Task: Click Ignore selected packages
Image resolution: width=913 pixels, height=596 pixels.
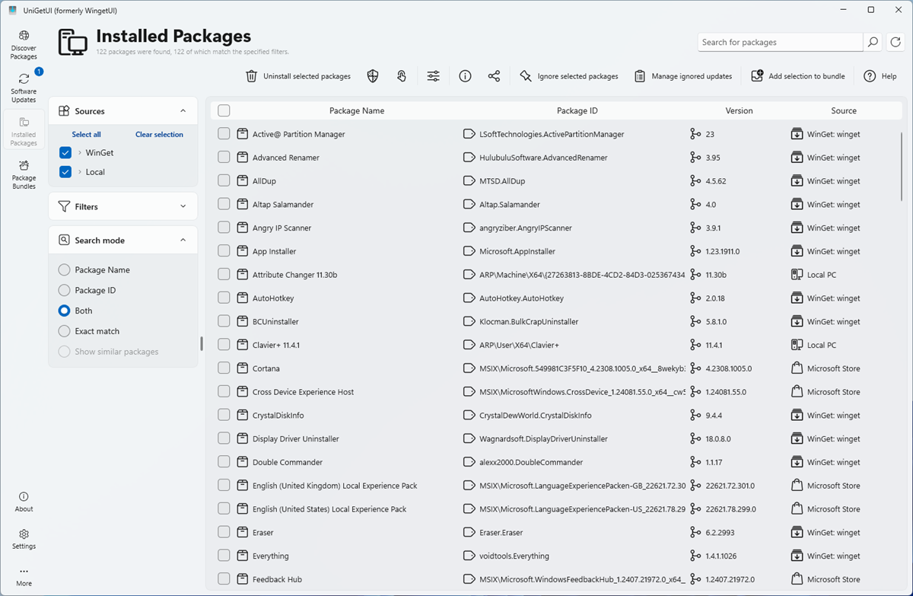Action: pos(569,76)
